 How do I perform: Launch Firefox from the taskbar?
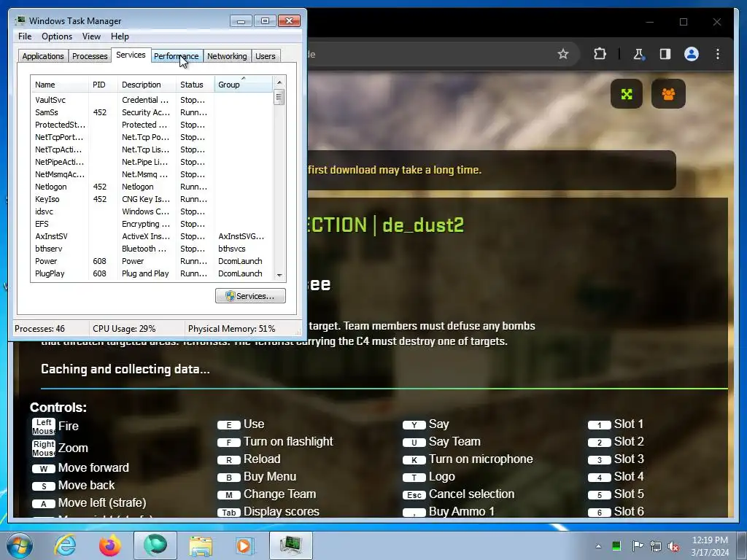tap(110, 545)
